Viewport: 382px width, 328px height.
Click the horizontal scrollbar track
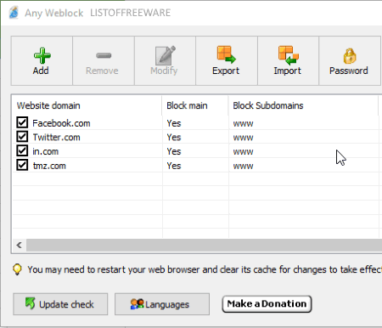pyautogui.click(x=204, y=245)
